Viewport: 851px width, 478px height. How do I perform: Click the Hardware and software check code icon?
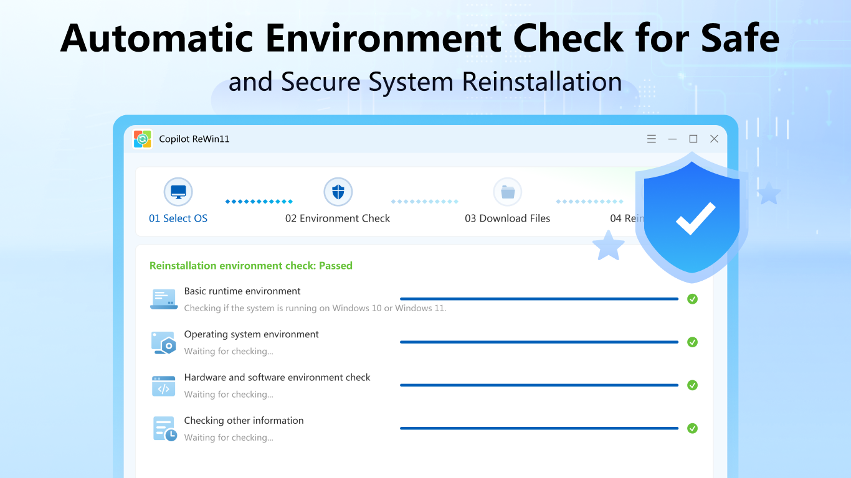click(x=163, y=385)
